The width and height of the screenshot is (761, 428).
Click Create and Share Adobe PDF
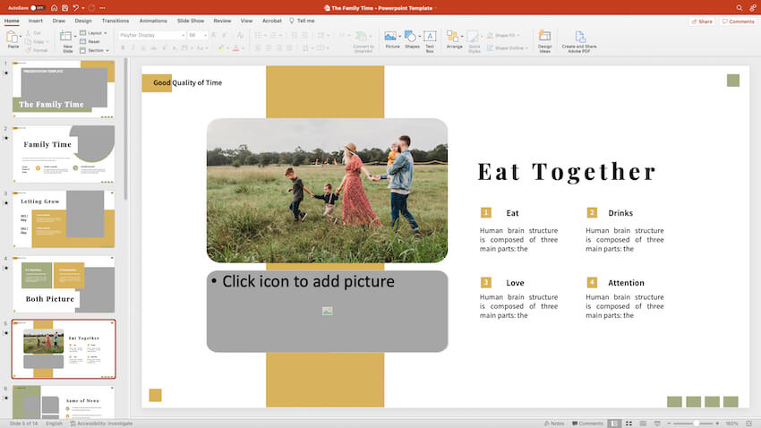pos(579,39)
